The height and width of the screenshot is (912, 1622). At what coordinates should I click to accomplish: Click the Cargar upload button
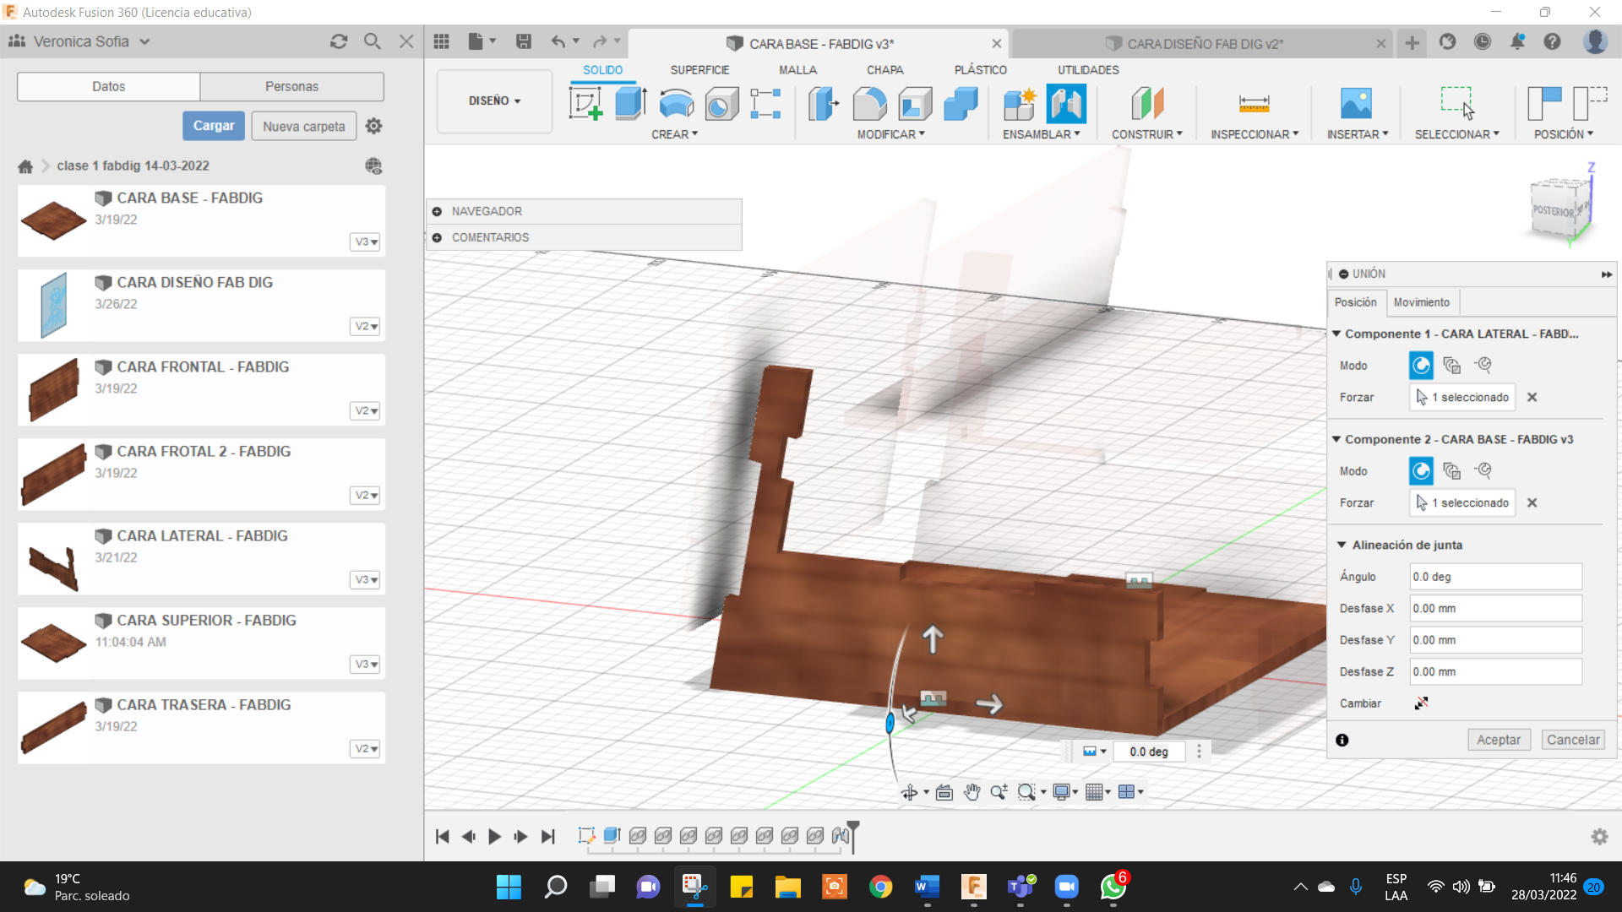[214, 126]
